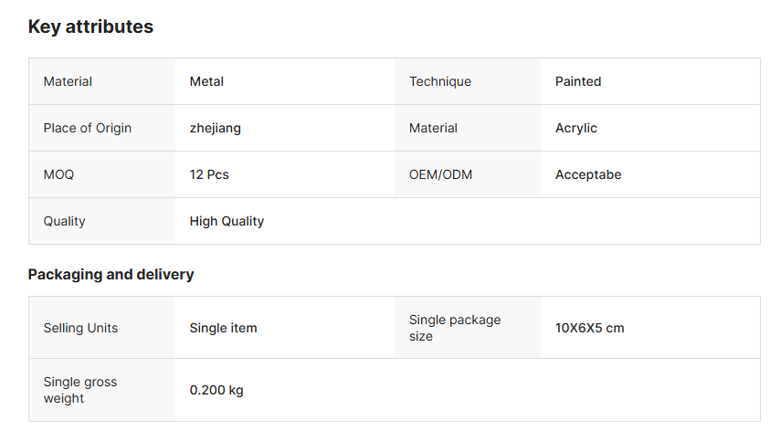The width and height of the screenshot is (770, 431).
Task: Click the "Technique" attribute label
Action: 440,81
